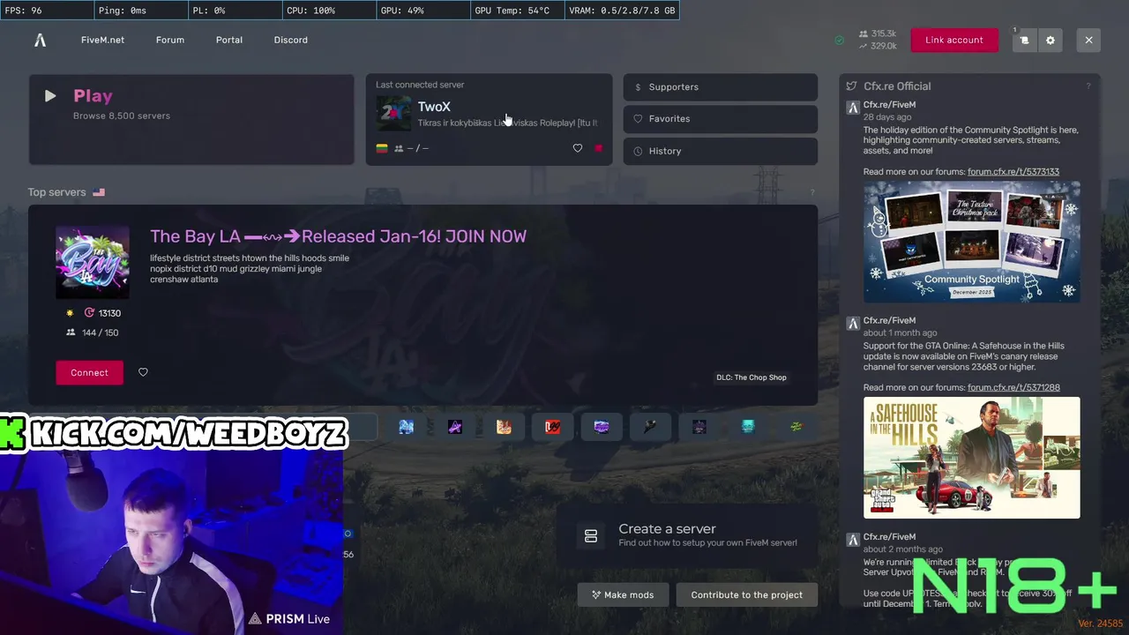The width and height of the screenshot is (1129, 635).
Task: Click the Make mods button
Action: [623, 594]
